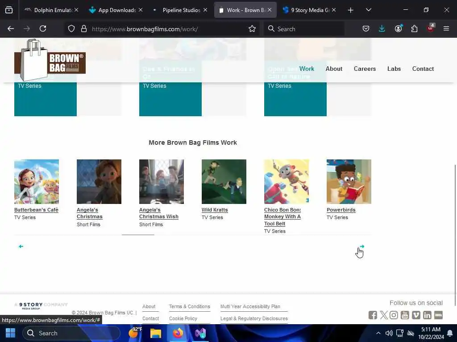The width and height of the screenshot is (457, 342).
Task: Bookmark this page with the star icon
Action: pos(252,28)
